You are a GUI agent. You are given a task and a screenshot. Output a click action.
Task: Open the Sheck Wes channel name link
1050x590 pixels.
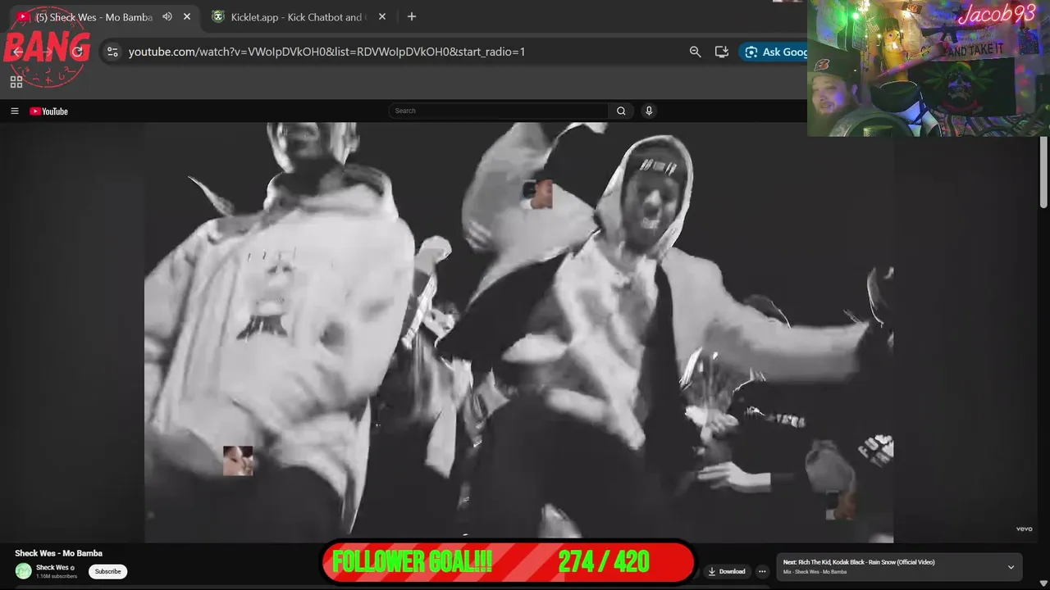tap(52, 567)
